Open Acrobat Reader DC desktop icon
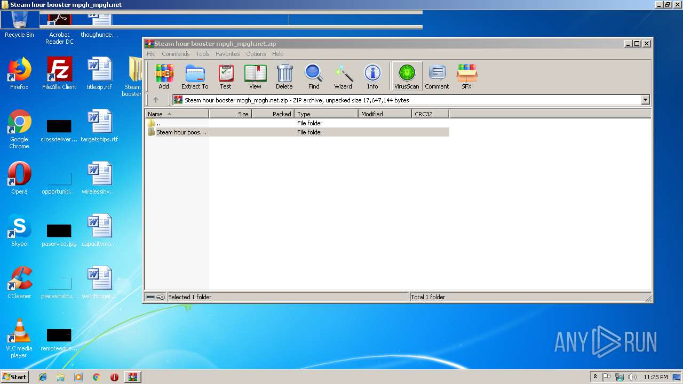683x384 pixels. [59, 29]
